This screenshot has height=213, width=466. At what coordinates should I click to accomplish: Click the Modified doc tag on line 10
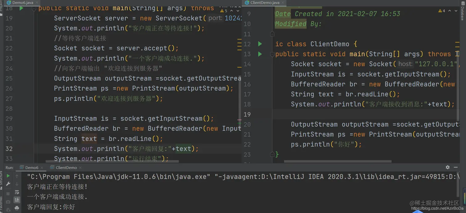pyautogui.click(x=291, y=24)
